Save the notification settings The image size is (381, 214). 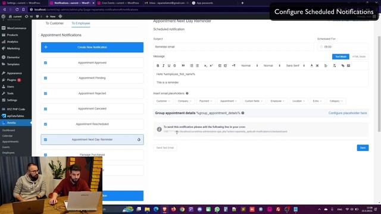[363, 148]
